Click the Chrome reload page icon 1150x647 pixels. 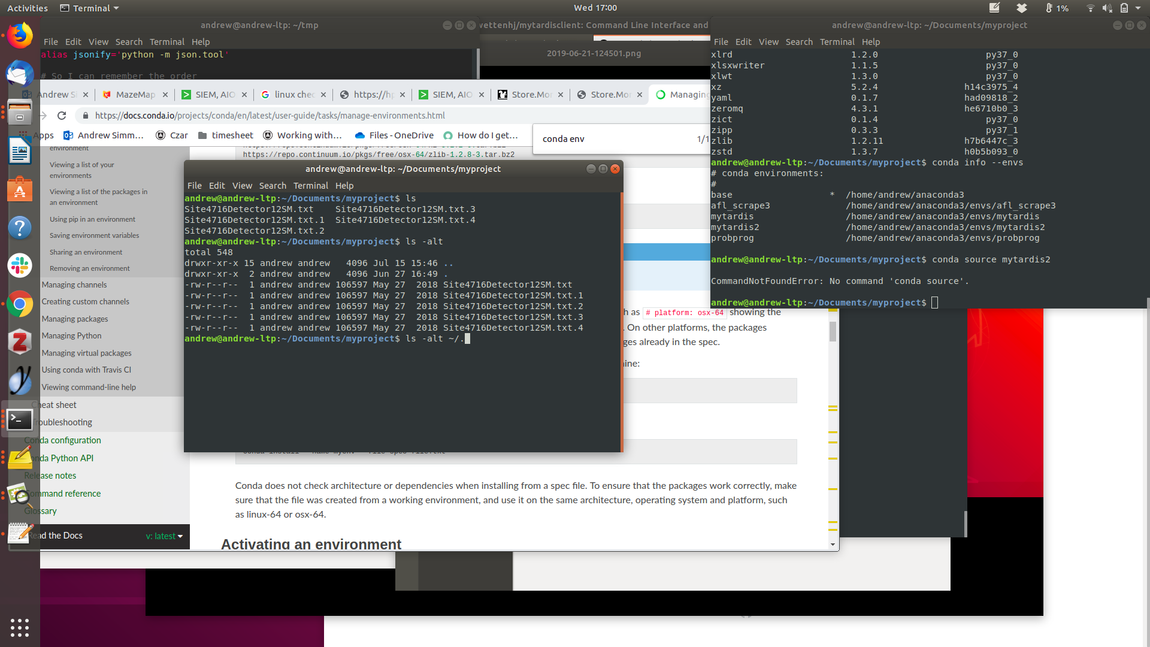[x=62, y=116]
